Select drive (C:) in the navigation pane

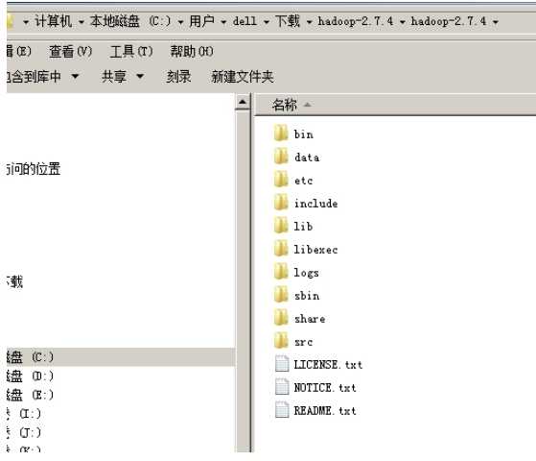pos(121,357)
